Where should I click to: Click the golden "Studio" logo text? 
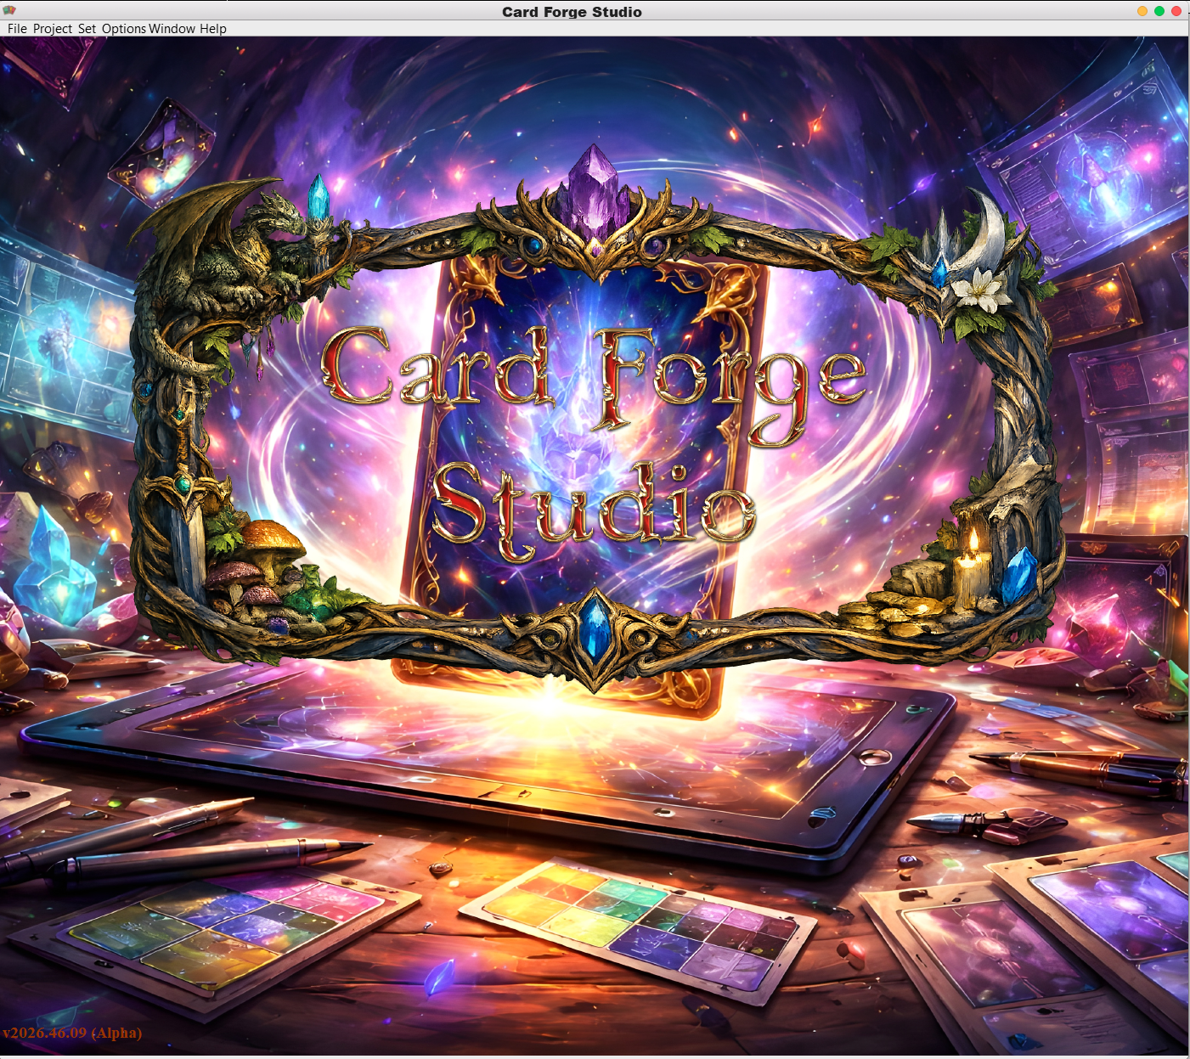click(x=593, y=505)
